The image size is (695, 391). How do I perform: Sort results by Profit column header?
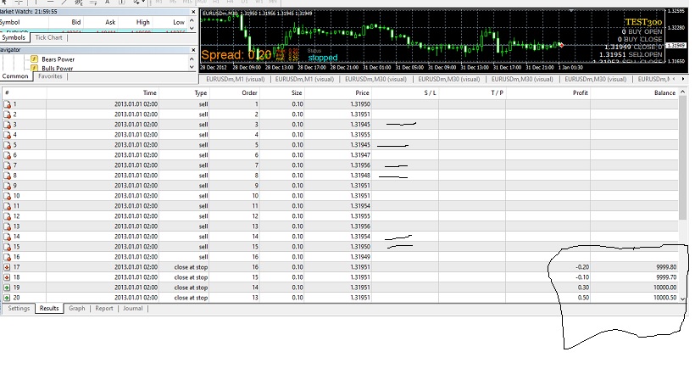point(580,93)
